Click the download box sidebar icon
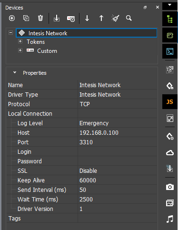 [x=170, y=169]
